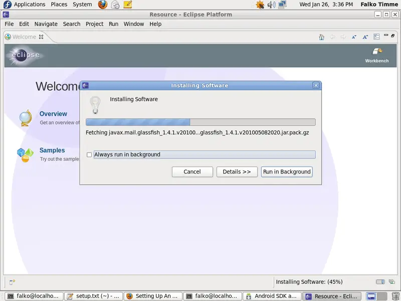The width and height of the screenshot is (401, 301).
Task: Reduce the Welcome page font size
Action: [x=354, y=37]
